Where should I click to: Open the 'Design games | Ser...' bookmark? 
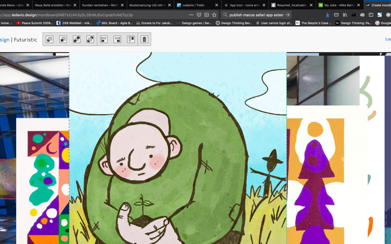(194, 23)
